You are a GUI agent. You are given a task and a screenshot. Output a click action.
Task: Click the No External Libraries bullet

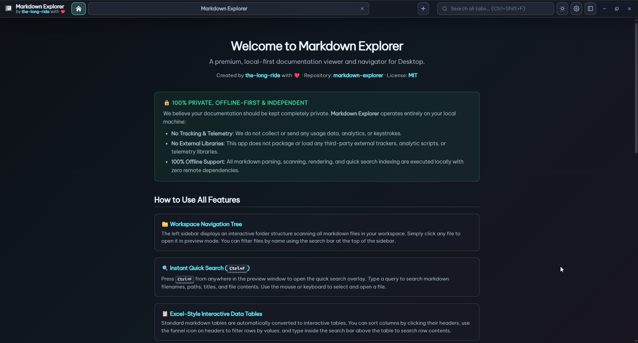pos(308,148)
